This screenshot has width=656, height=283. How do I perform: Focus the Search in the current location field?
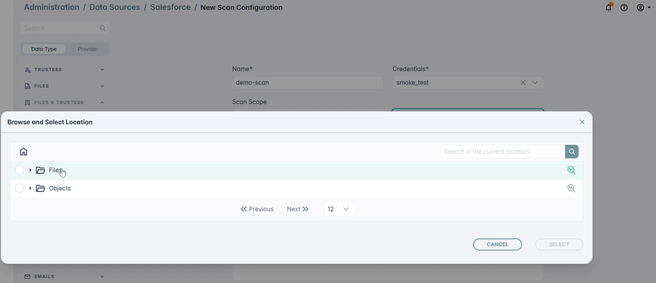click(502, 152)
